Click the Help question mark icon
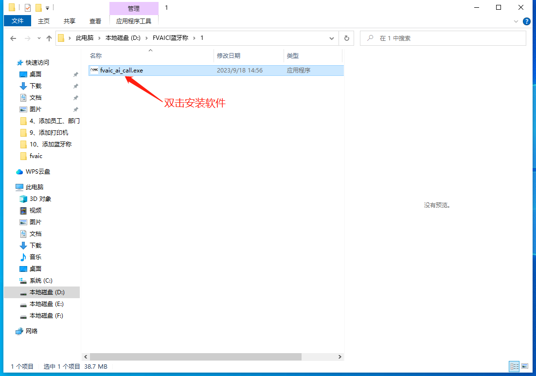Viewport: 536px width, 376px height. tap(526, 21)
